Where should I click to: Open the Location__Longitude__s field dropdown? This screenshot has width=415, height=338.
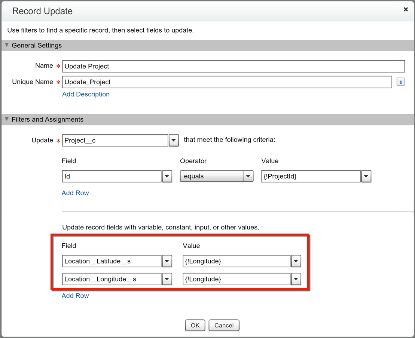point(167,279)
